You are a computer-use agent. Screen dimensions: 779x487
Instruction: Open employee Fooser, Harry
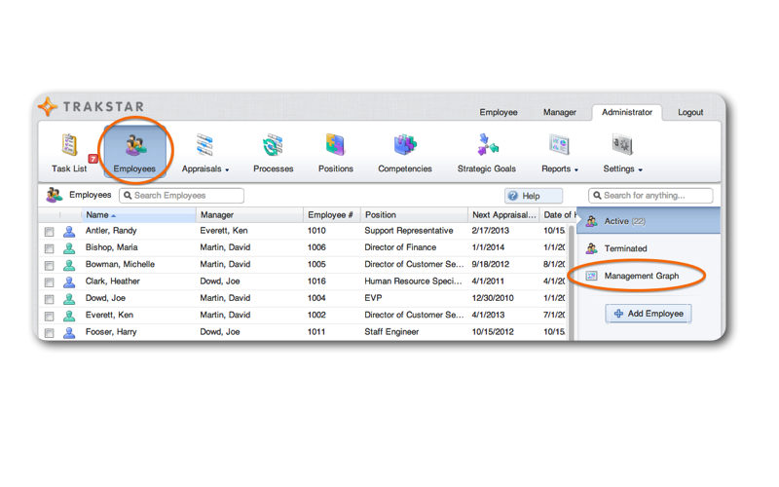pos(111,332)
